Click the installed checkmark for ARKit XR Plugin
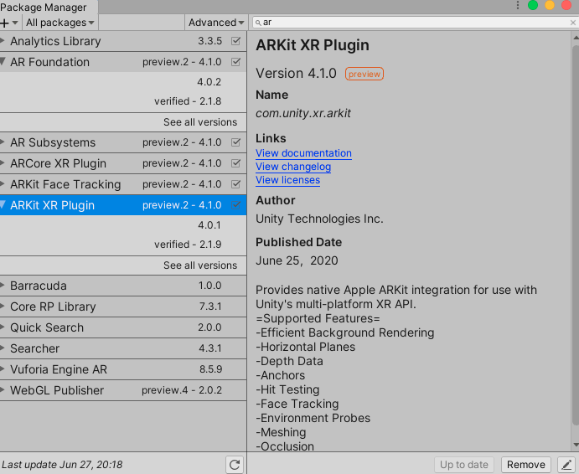 click(x=235, y=205)
